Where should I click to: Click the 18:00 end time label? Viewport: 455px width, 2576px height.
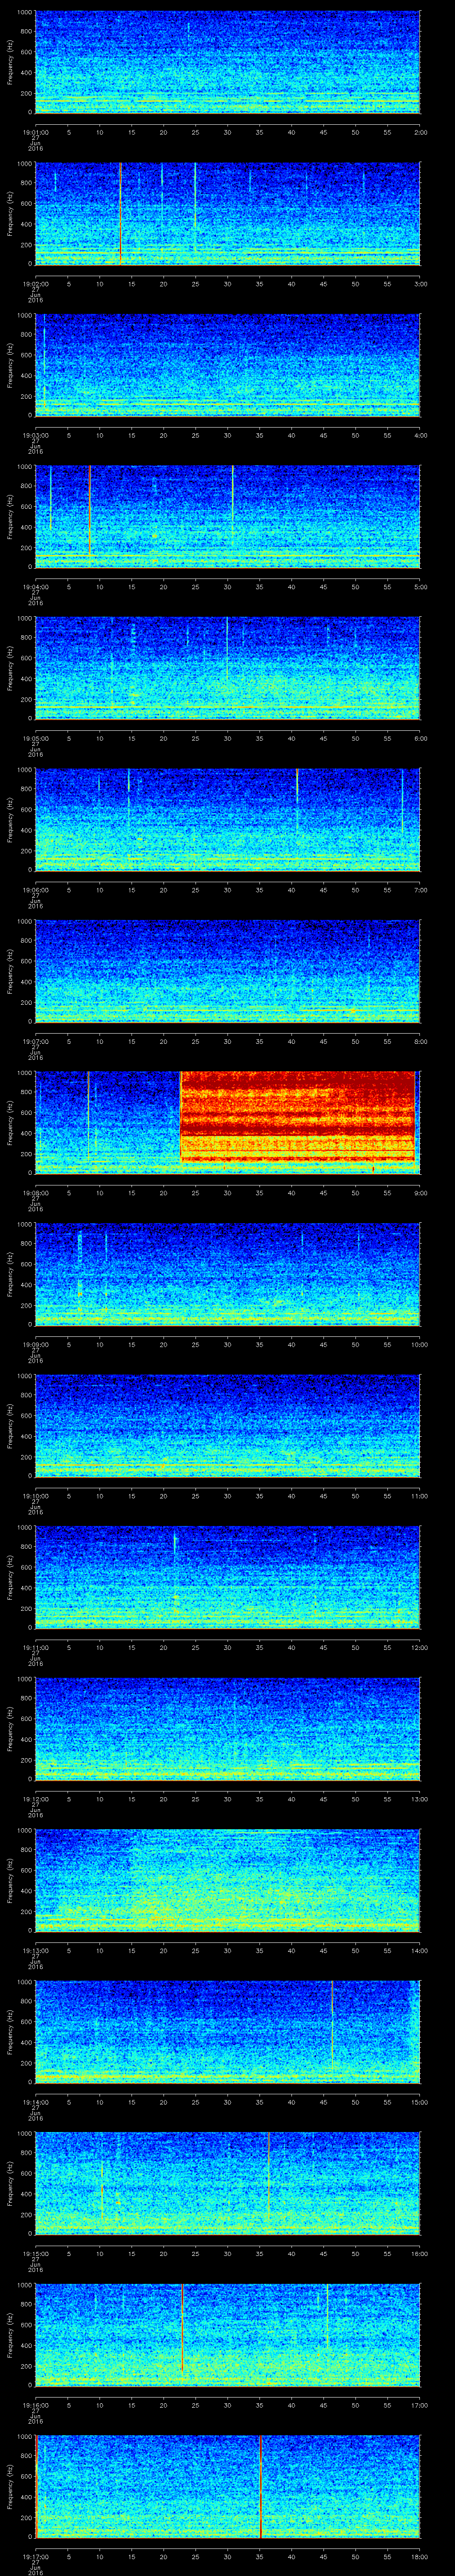pos(419,2556)
